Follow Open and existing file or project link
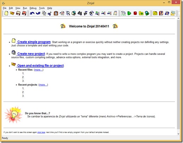 40,65
